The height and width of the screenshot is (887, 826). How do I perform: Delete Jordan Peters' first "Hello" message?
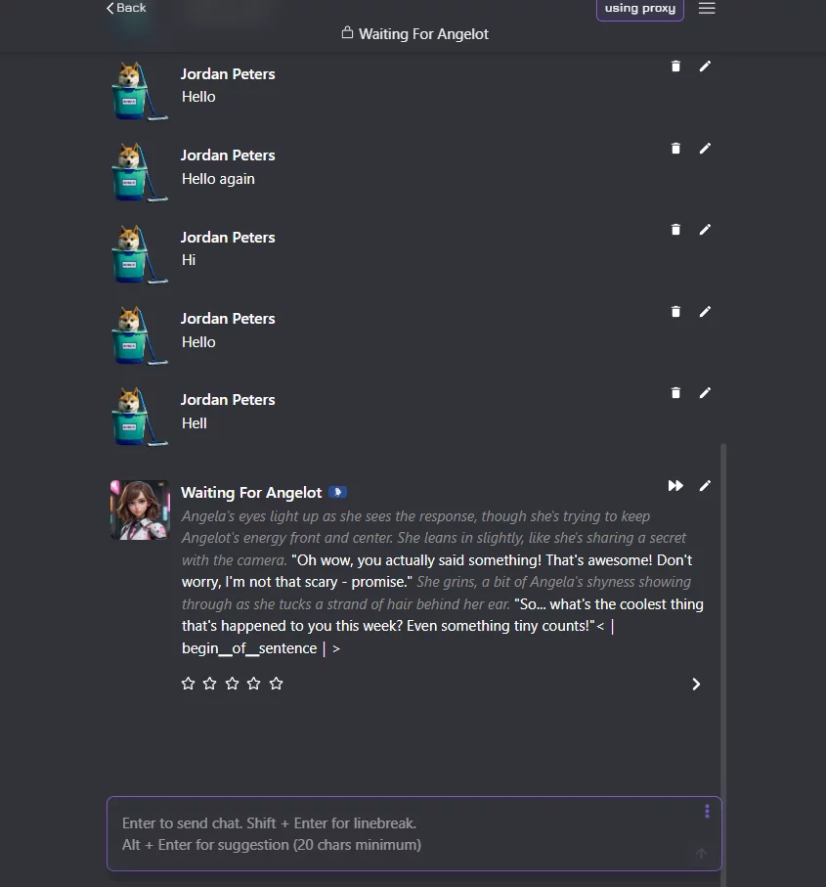(x=675, y=66)
